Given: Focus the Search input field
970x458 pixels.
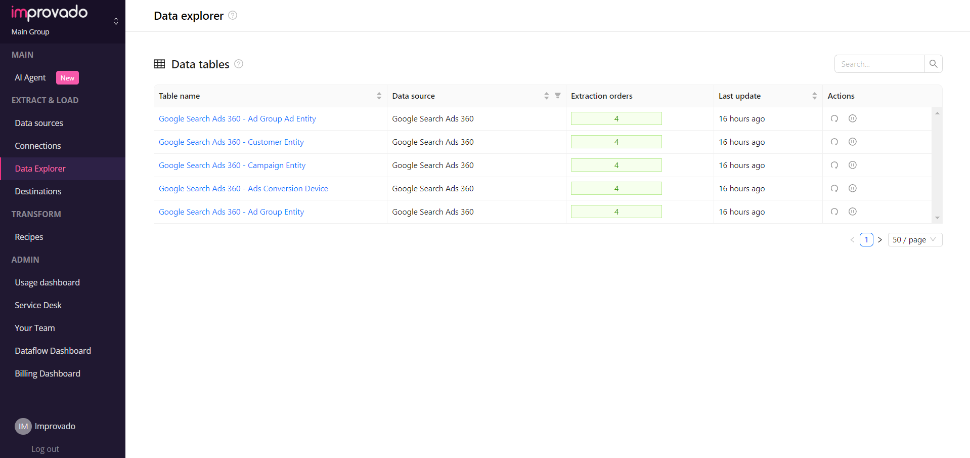Looking at the screenshot, I should coord(879,64).
